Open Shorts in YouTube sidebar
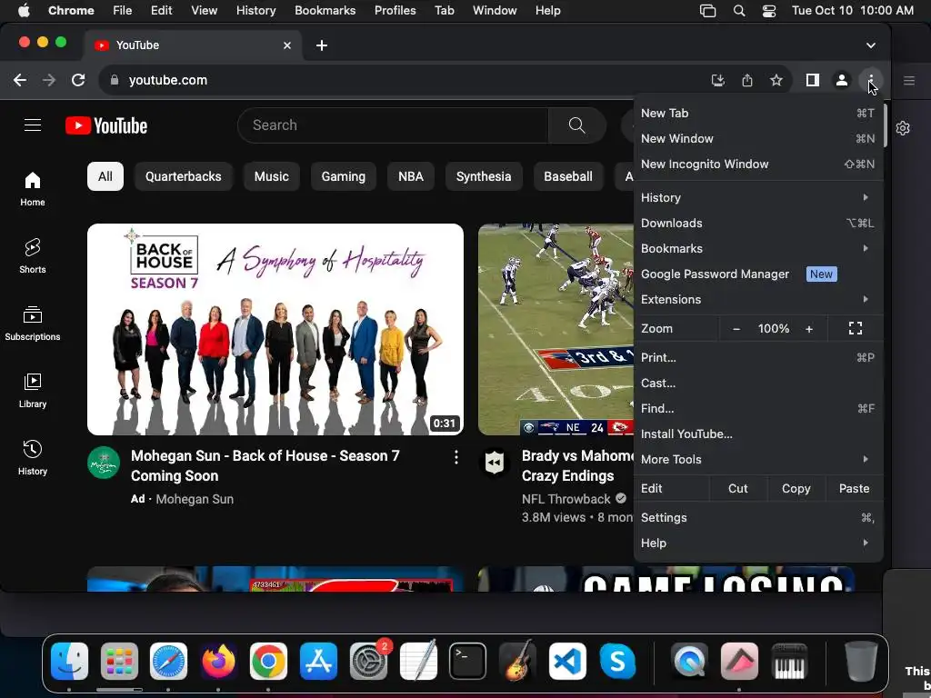The height and width of the screenshot is (698, 931). point(33,255)
